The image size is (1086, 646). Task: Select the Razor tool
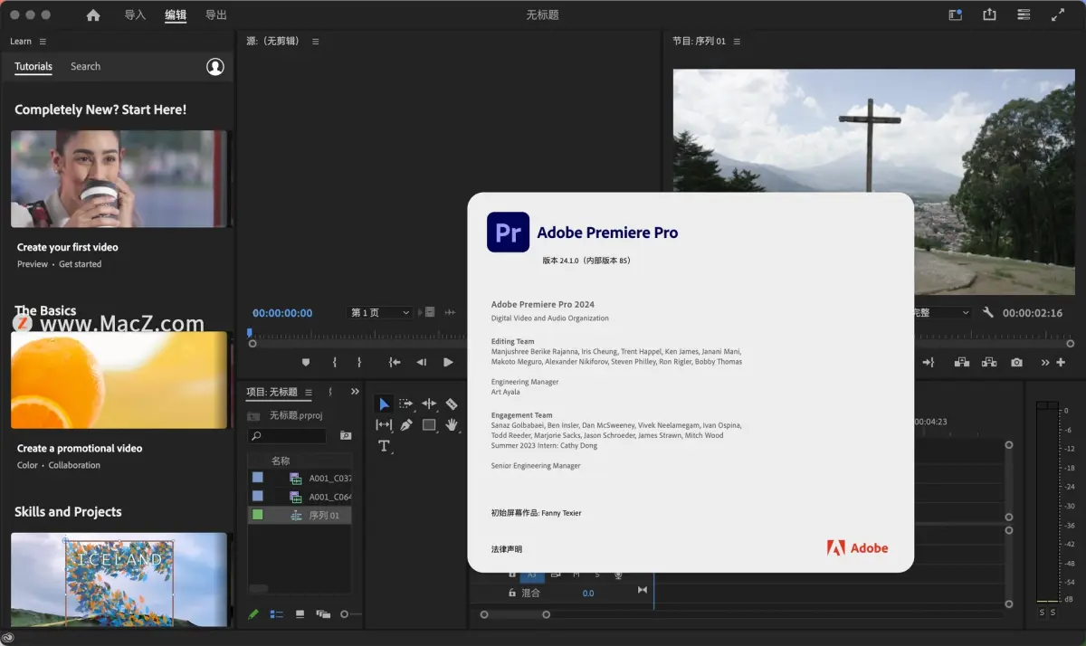452,404
